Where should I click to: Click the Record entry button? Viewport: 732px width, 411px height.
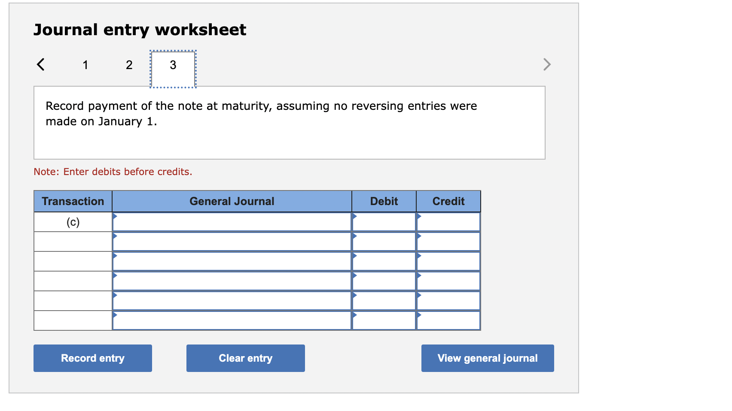(93, 358)
